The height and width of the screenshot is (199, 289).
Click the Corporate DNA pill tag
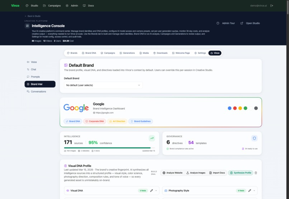tap(95, 121)
